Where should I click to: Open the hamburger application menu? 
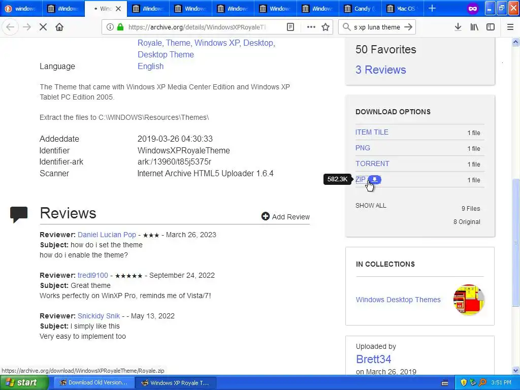pos(510,27)
